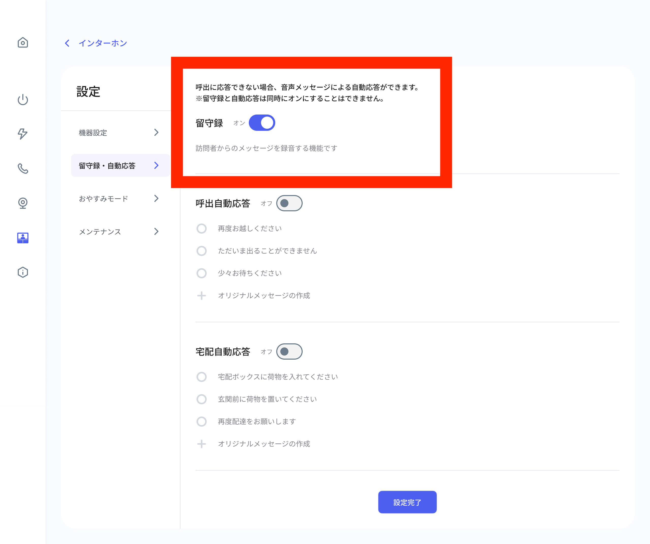Open the webcam camera icon

[23, 203]
